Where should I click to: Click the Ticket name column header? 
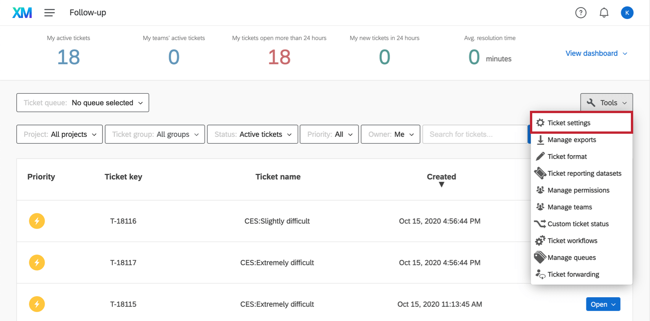pos(278,177)
